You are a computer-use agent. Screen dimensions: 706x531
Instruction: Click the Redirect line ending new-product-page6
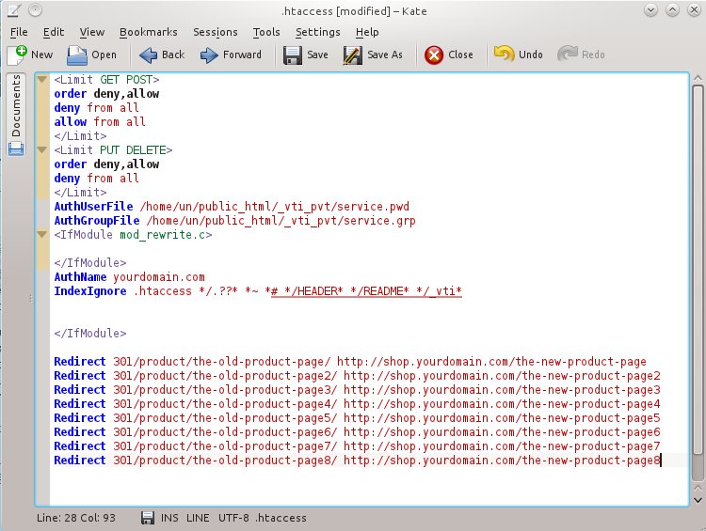tap(358, 432)
